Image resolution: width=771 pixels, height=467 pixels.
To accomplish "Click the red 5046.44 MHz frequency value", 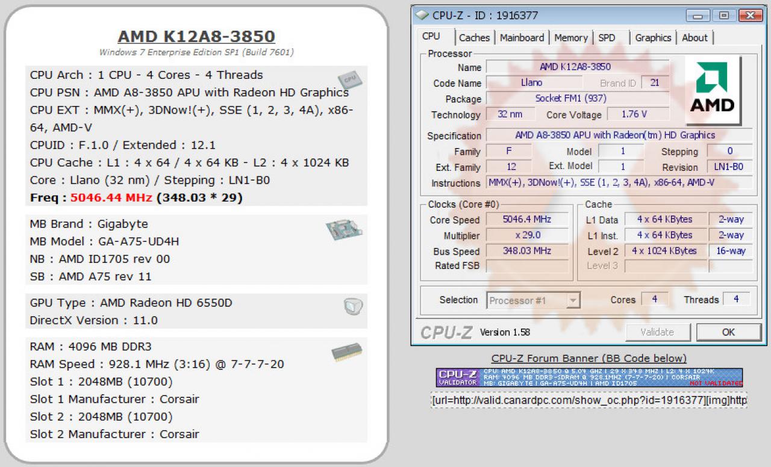I will (x=111, y=197).
